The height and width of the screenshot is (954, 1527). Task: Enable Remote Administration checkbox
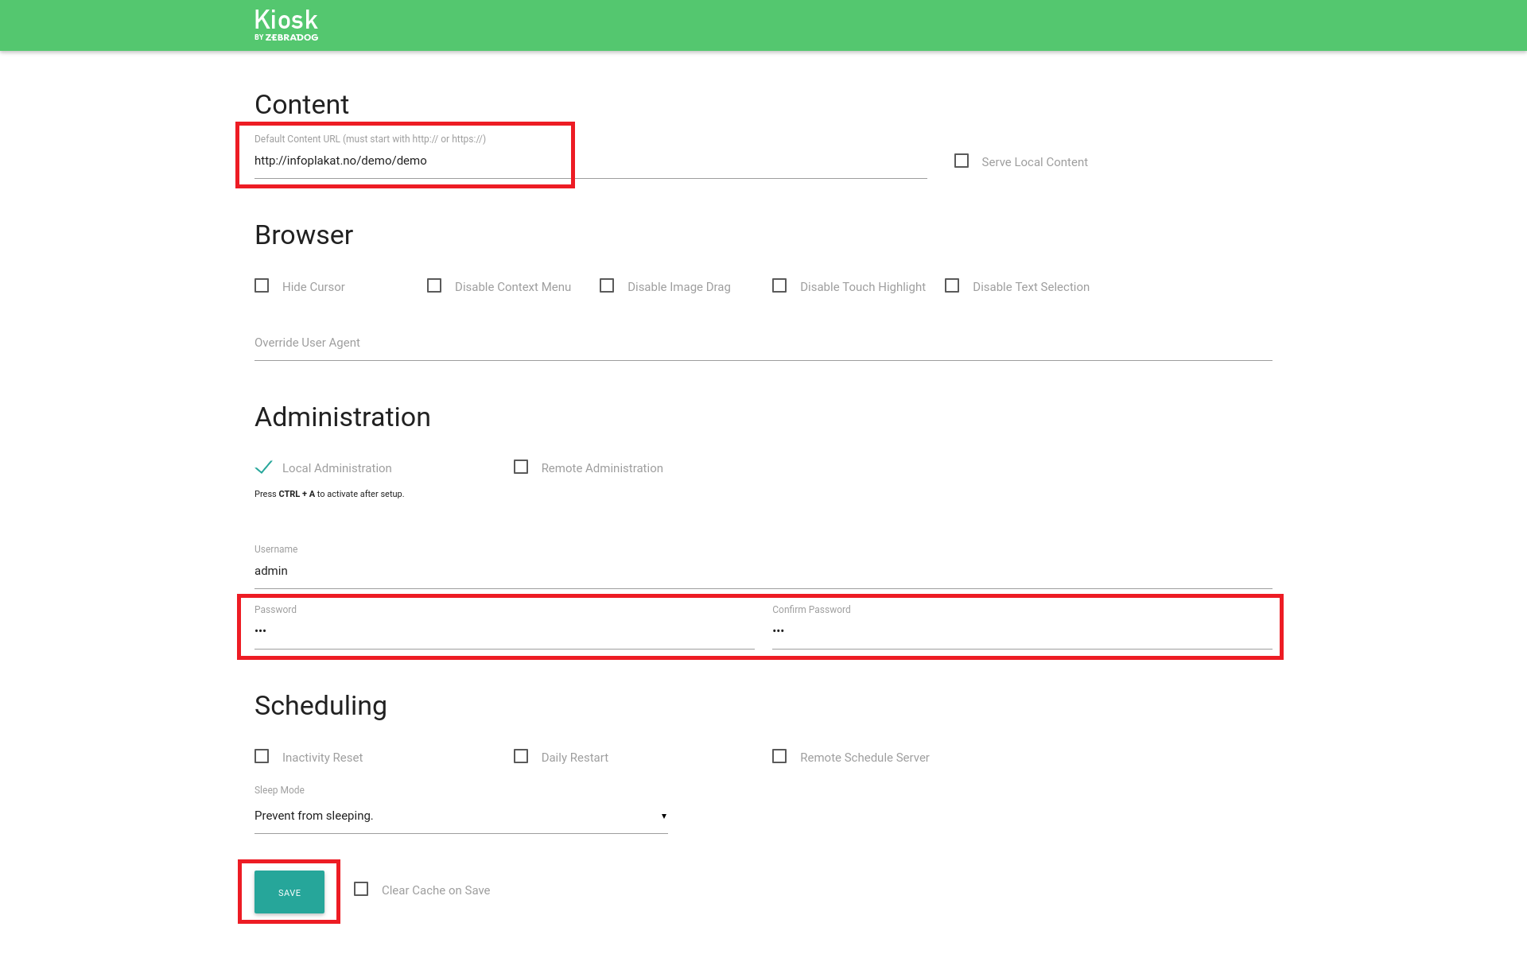coord(521,467)
